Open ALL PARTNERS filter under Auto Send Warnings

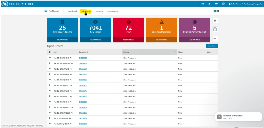(x=162, y=40)
